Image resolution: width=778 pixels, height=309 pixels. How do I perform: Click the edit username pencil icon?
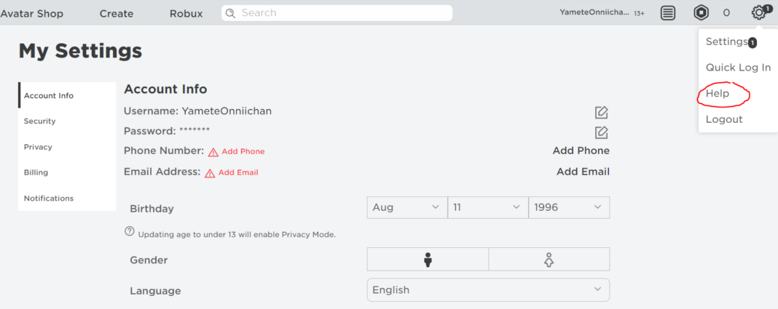pyautogui.click(x=601, y=112)
